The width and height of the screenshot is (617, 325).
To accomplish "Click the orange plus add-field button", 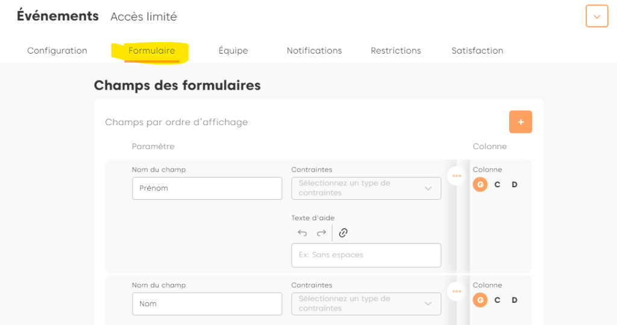I will 520,122.
